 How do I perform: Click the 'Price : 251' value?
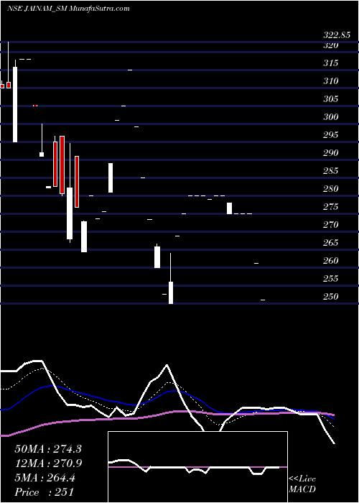(45, 492)
